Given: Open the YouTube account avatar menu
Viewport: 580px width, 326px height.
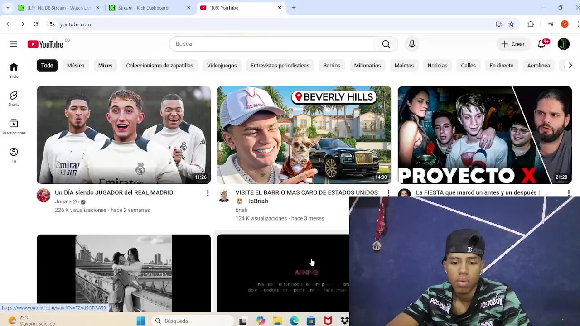Looking at the screenshot, I should (x=563, y=44).
